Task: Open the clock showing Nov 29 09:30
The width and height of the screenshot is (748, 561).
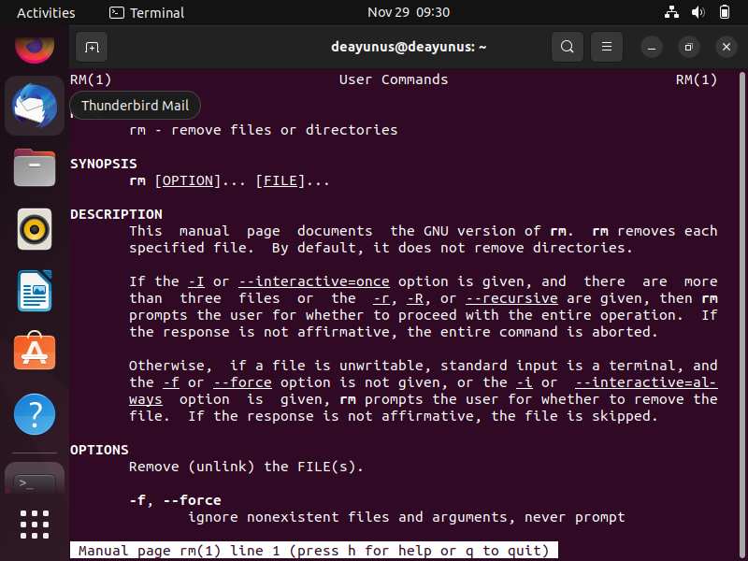Action: tap(409, 12)
